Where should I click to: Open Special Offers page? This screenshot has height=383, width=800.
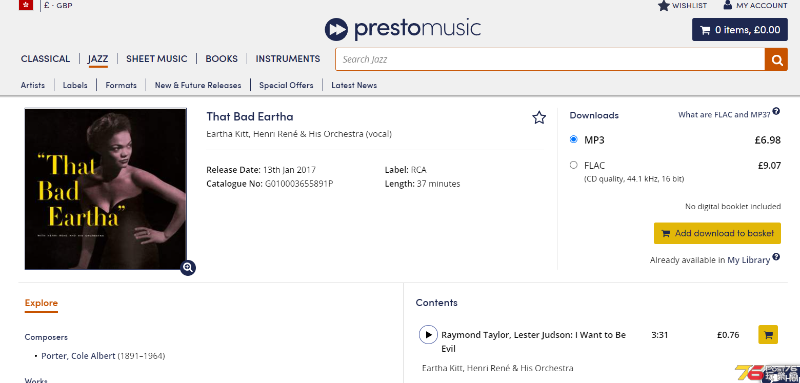click(286, 85)
